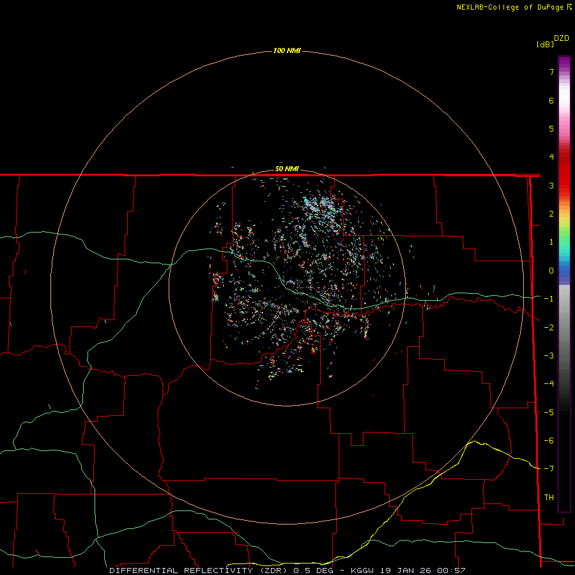Click the 'DZD' legend title

click(562, 38)
